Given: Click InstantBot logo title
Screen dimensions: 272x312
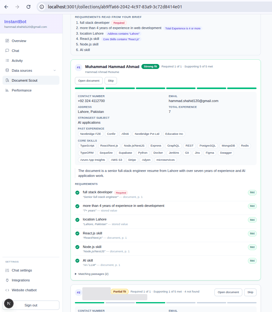Looking at the screenshot, I should tap(15, 22).
